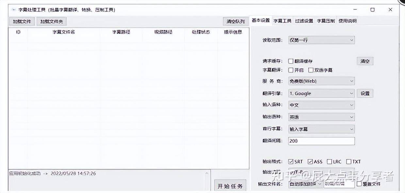
Task: Enable the 翻译缓存 checkbox
Action: tap(291, 61)
